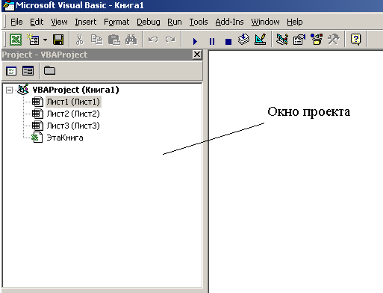
Task: Open the View menu
Action: [59, 22]
